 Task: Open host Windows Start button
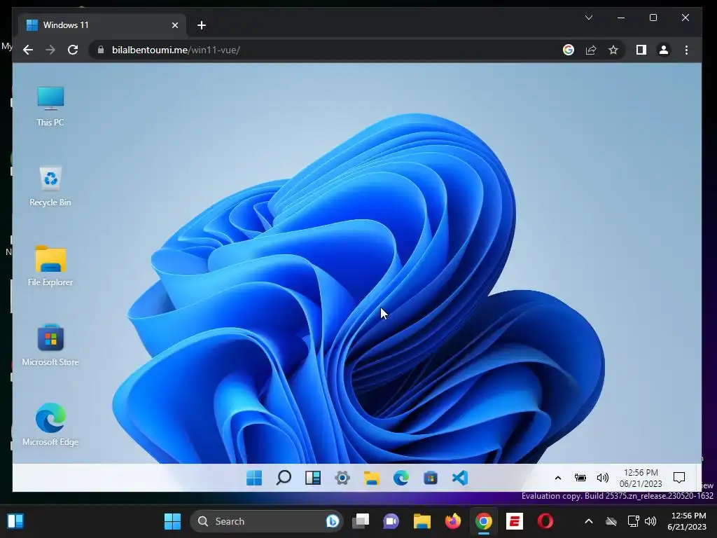173,521
